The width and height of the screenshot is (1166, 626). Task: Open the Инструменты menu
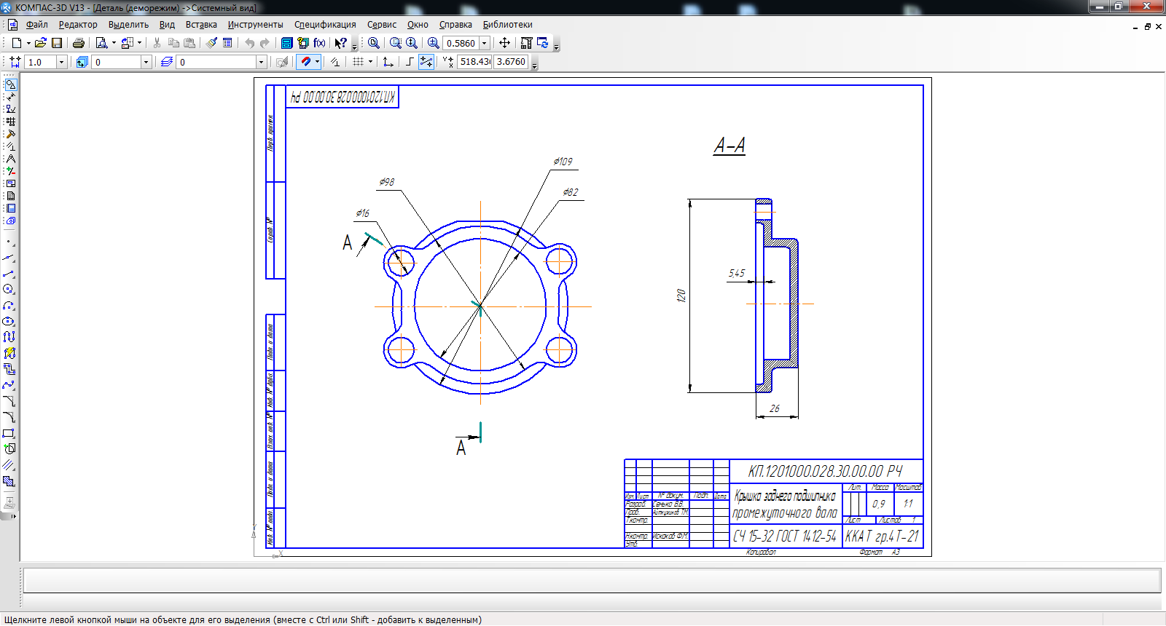click(x=255, y=25)
